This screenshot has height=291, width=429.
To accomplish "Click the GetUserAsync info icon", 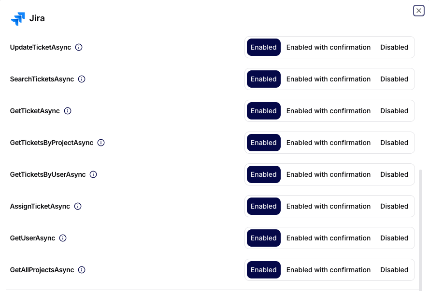I will [x=62, y=238].
